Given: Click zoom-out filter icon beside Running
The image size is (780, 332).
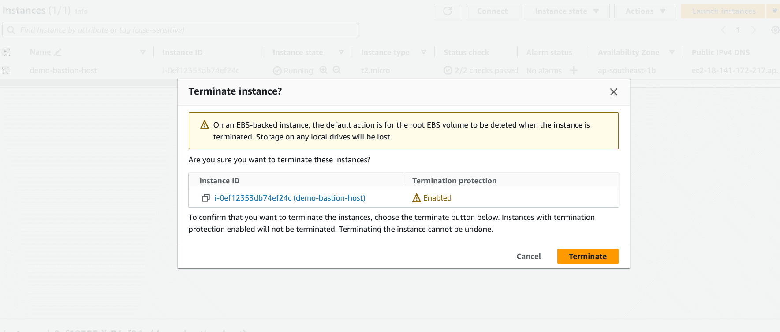Looking at the screenshot, I should click(x=337, y=70).
